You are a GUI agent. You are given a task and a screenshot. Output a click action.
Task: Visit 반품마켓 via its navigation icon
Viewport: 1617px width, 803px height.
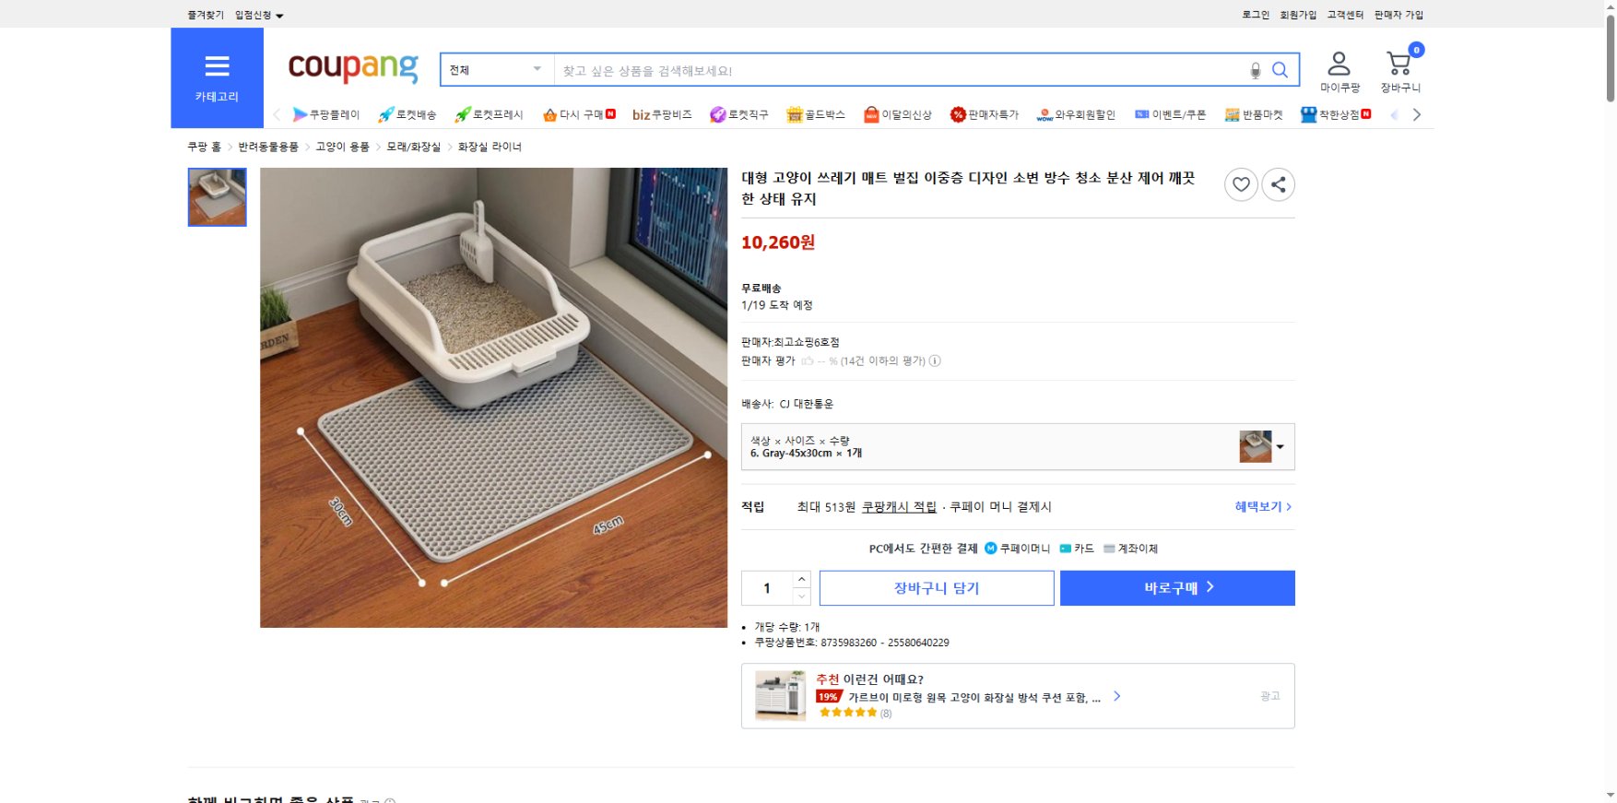tap(1256, 114)
